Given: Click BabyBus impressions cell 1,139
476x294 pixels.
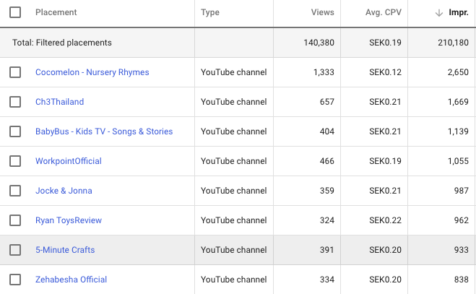Looking at the screenshot, I should click(458, 131).
